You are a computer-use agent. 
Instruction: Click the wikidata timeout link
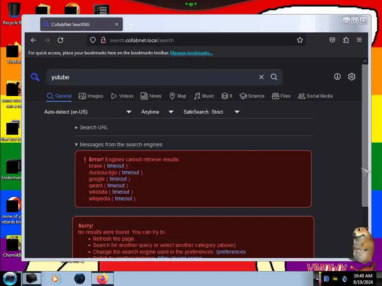(x=121, y=192)
